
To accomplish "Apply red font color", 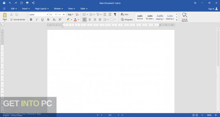I will click(75, 20).
